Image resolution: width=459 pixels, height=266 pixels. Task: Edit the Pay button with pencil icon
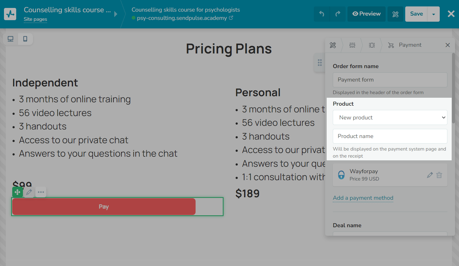pos(29,192)
